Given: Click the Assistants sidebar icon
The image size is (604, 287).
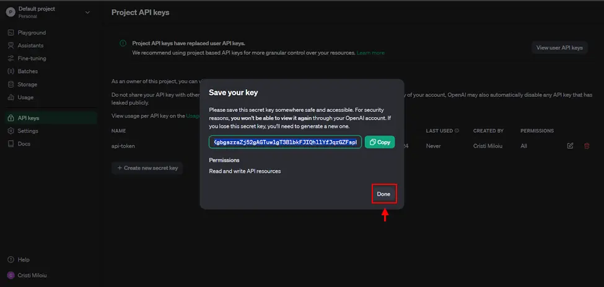Looking at the screenshot, I should tap(11, 45).
